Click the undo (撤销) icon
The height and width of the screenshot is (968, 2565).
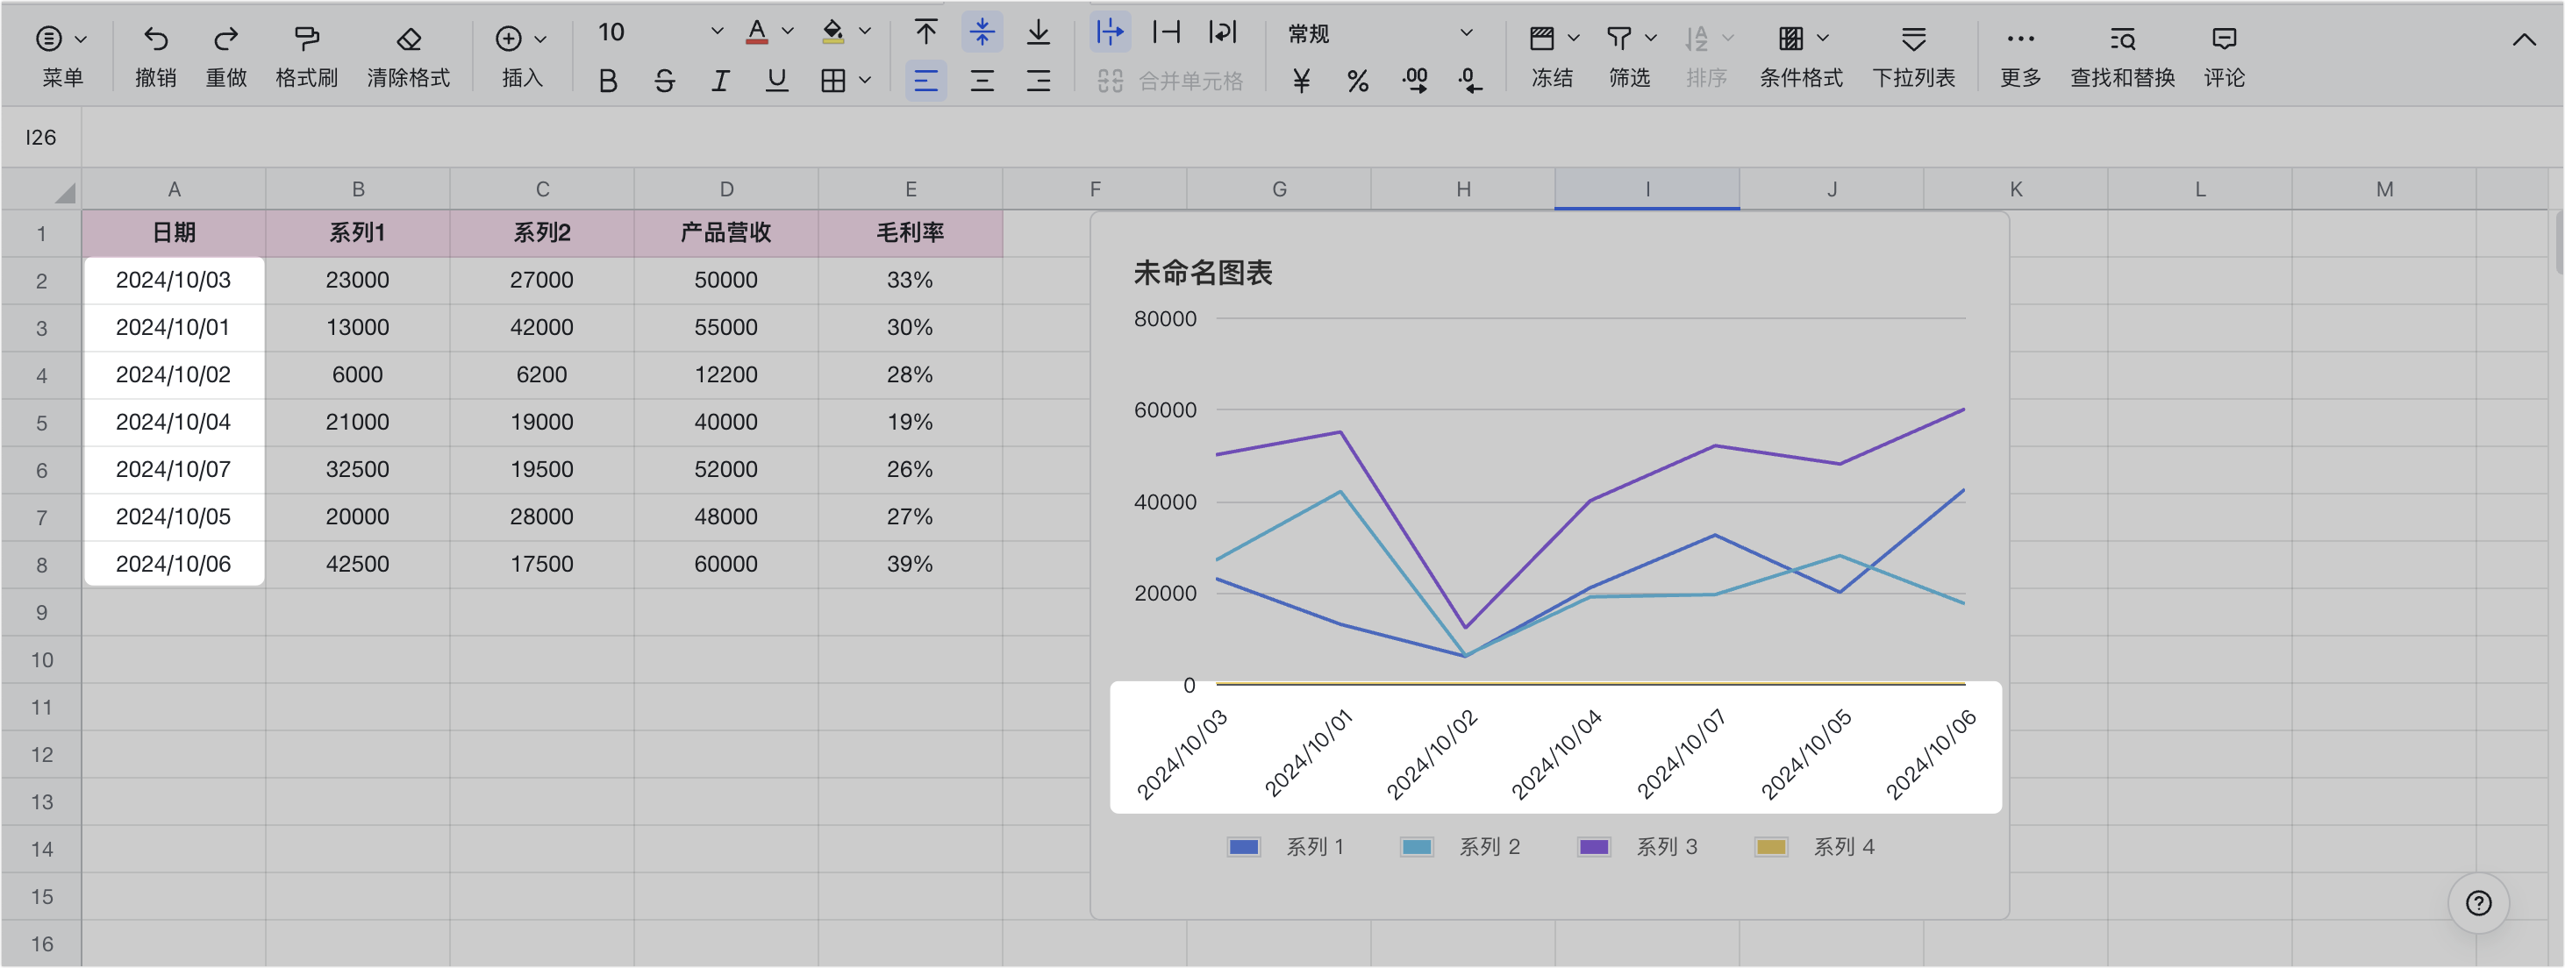tap(155, 39)
